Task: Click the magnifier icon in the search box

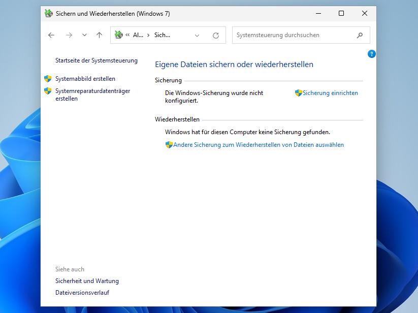Action: [360, 36]
